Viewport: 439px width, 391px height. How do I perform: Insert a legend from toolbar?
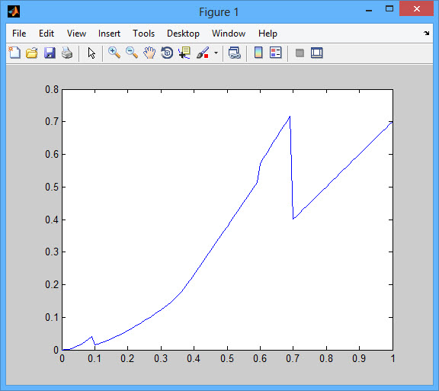(275, 53)
